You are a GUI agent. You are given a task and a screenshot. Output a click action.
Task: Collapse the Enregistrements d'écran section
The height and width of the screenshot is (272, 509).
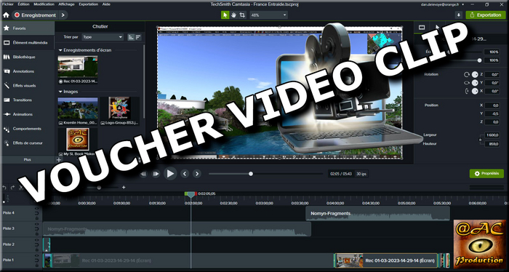coord(60,50)
